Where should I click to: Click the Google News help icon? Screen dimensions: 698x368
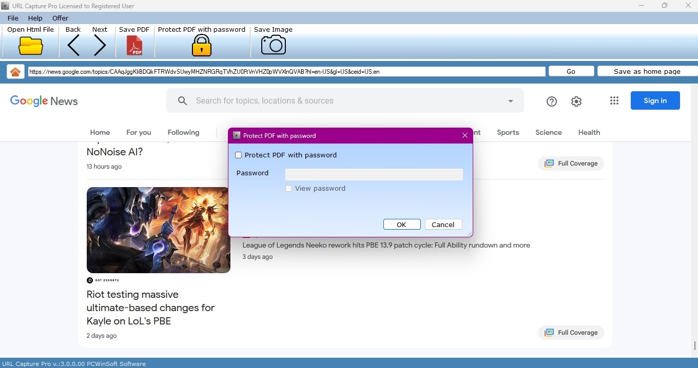(551, 101)
